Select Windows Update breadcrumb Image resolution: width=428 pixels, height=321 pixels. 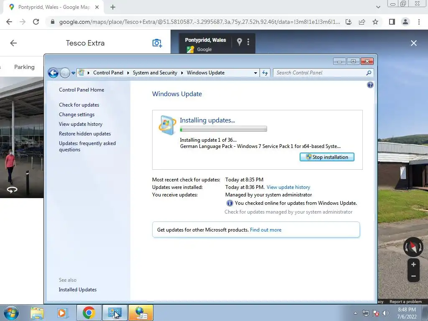click(206, 73)
